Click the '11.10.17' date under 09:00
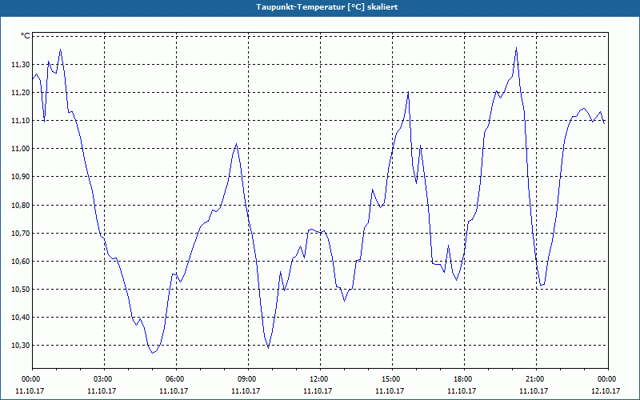640x400 pixels. [x=246, y=390]
